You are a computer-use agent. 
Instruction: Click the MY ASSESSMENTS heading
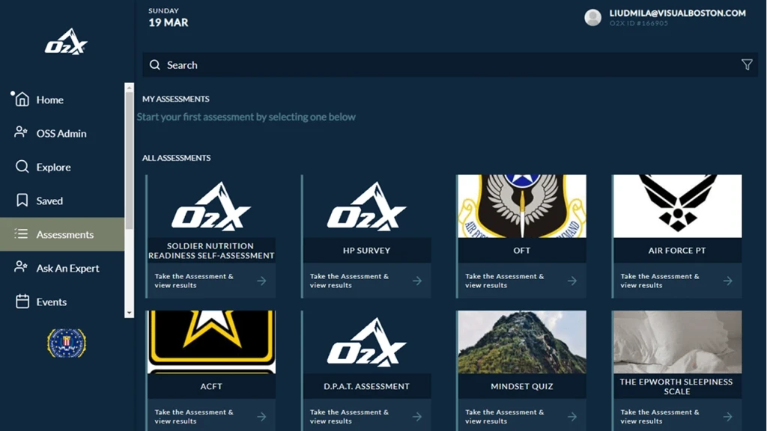[175, 99]
